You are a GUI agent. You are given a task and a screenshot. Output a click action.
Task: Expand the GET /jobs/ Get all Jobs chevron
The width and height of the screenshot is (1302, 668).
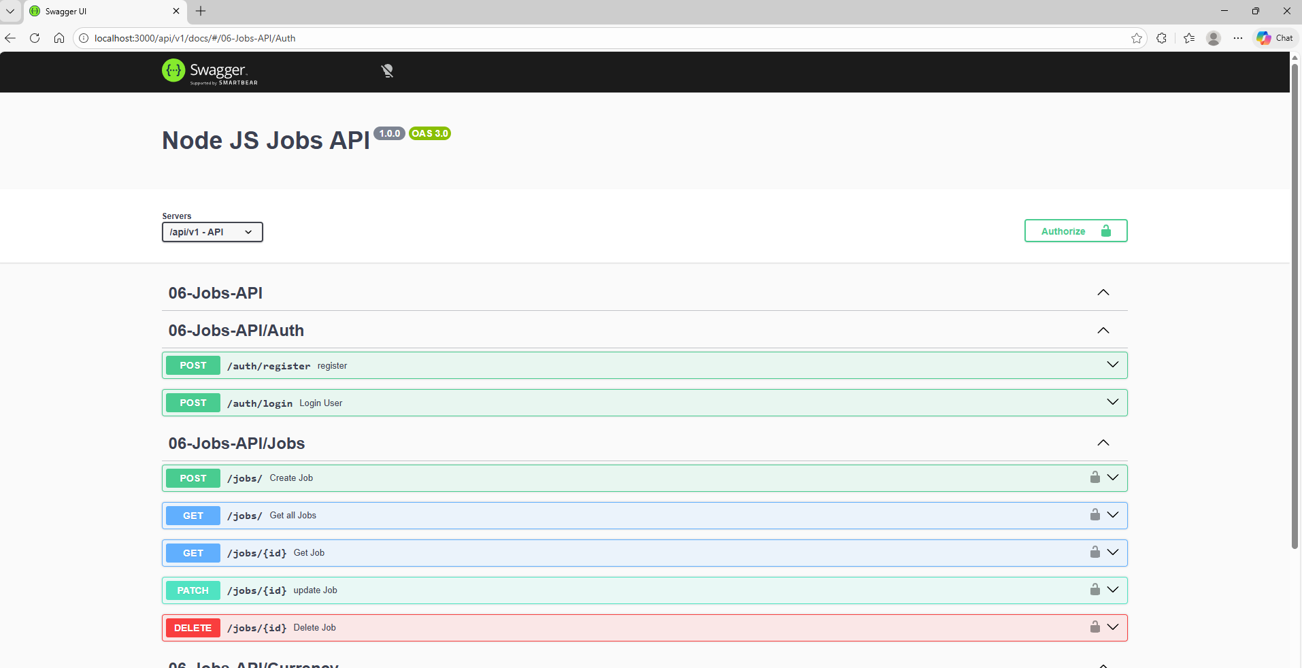1113,515
